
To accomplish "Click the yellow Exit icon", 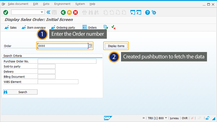I will (69, 12).
